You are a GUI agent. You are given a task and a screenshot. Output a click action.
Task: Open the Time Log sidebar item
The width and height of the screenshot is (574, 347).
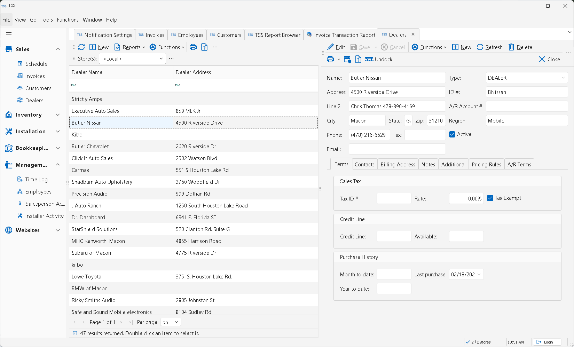pyautogui.click(x=36, y=180)
